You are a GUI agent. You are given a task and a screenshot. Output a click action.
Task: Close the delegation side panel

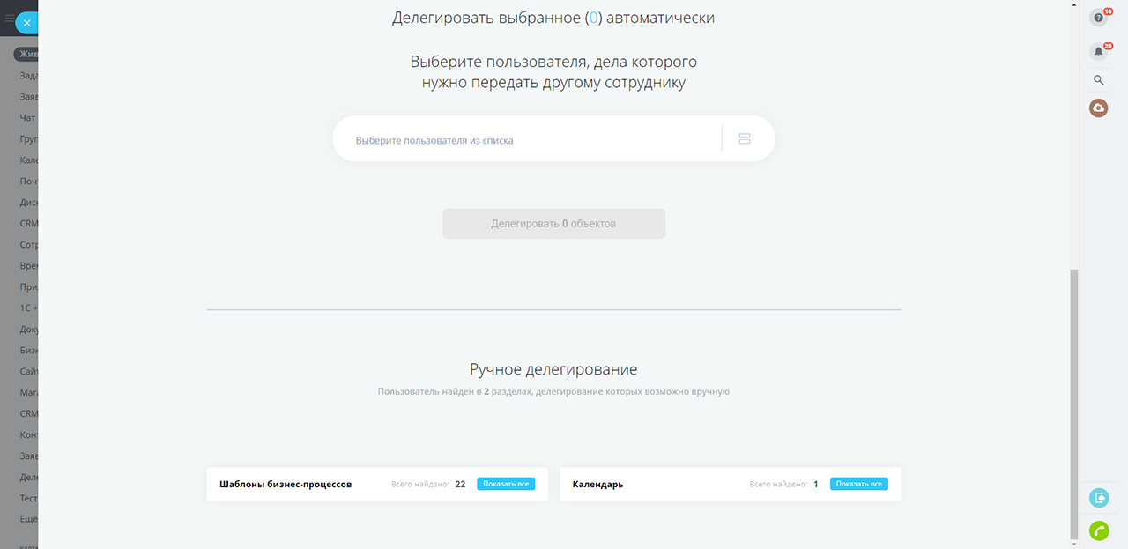(27, 23)
